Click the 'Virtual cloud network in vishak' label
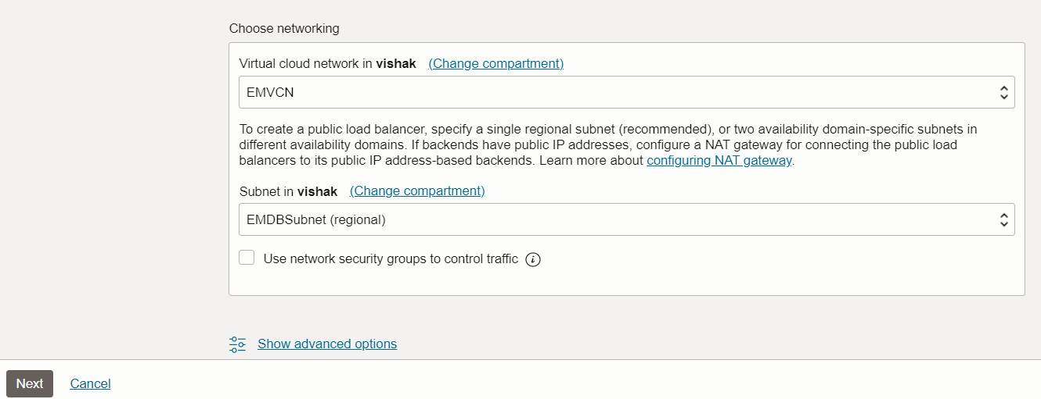1041x399 pixels. pos(306,63)
